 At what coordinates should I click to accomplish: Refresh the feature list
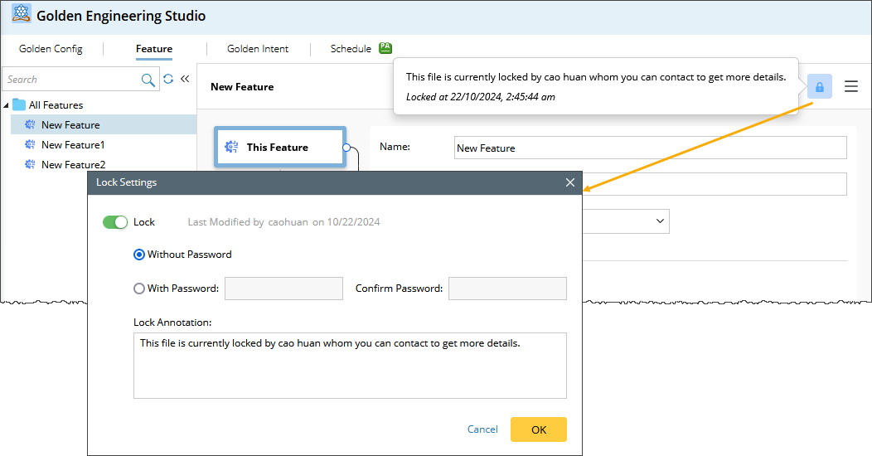coord(168,80)
